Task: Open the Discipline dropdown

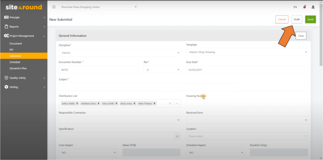Action: point(120,53)
